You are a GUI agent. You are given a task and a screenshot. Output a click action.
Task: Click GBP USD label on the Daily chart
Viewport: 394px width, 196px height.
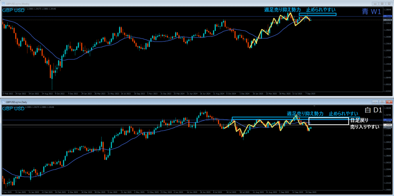tap(13, 109)
